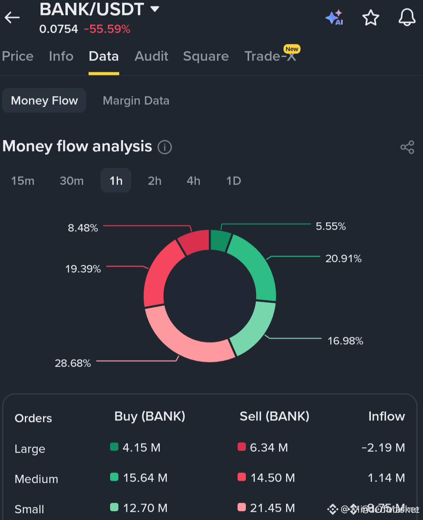
Task: Click the Buy (BANK) column header
Action: click(x=150, y=416)
